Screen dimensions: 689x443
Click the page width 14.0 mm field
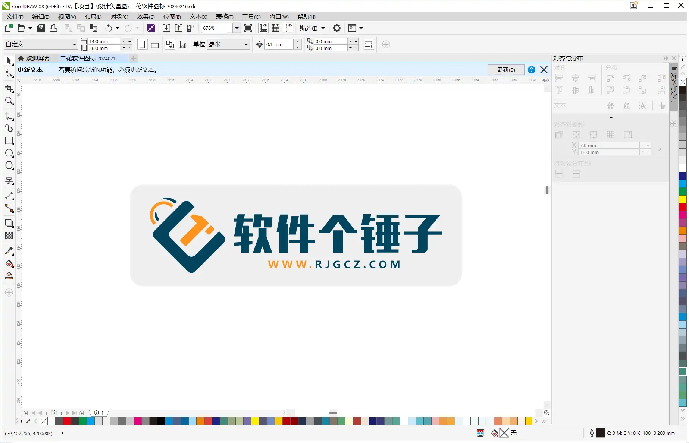pyautogui.click(x=104, y=41)
